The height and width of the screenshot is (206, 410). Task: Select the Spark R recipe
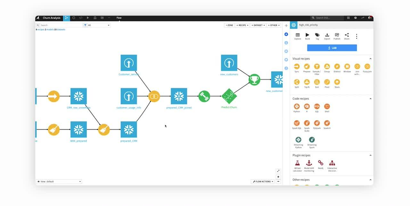pos(327,123)
